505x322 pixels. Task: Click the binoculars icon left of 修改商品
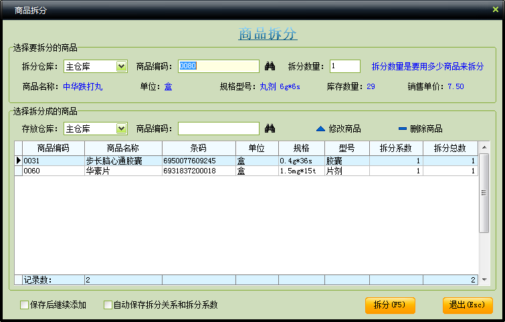point(270,129)
